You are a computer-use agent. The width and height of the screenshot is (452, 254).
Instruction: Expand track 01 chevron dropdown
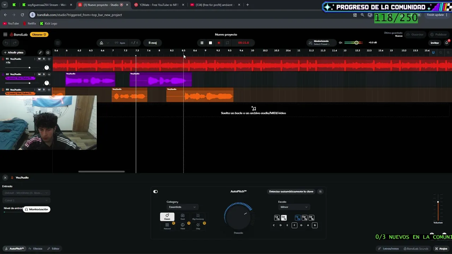(x=49, y=59)
